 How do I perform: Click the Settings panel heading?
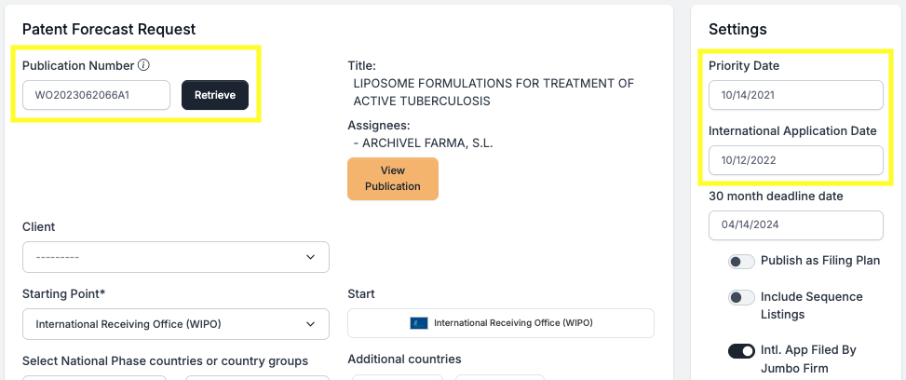(x=737, y=30)
